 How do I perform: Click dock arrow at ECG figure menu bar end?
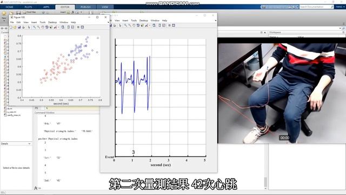pos(215,21)
